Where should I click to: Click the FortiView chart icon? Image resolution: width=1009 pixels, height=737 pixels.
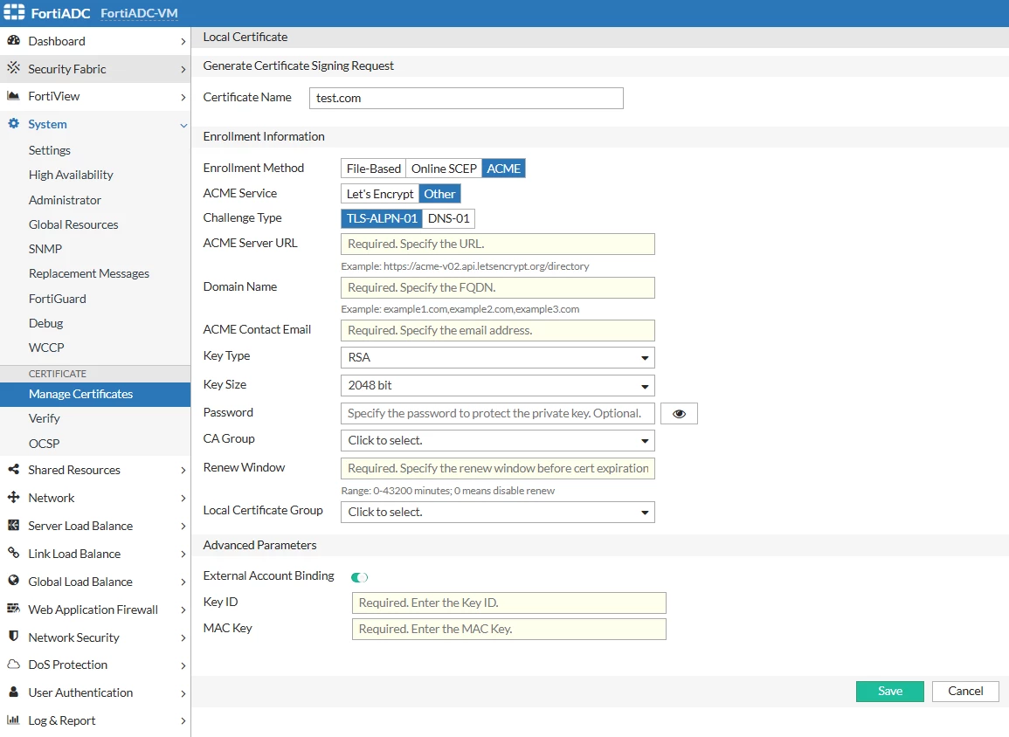[13, 96]
